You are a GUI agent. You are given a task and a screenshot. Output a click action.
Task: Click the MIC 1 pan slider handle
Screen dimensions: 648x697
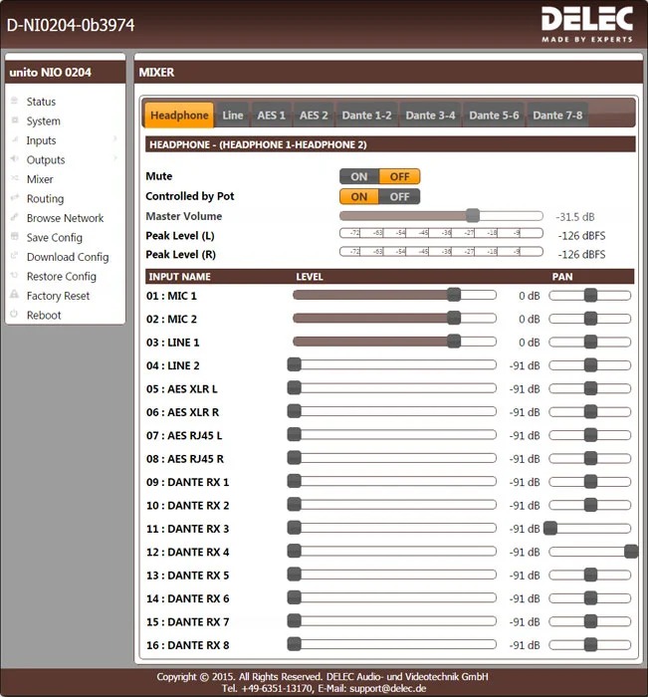590,295
